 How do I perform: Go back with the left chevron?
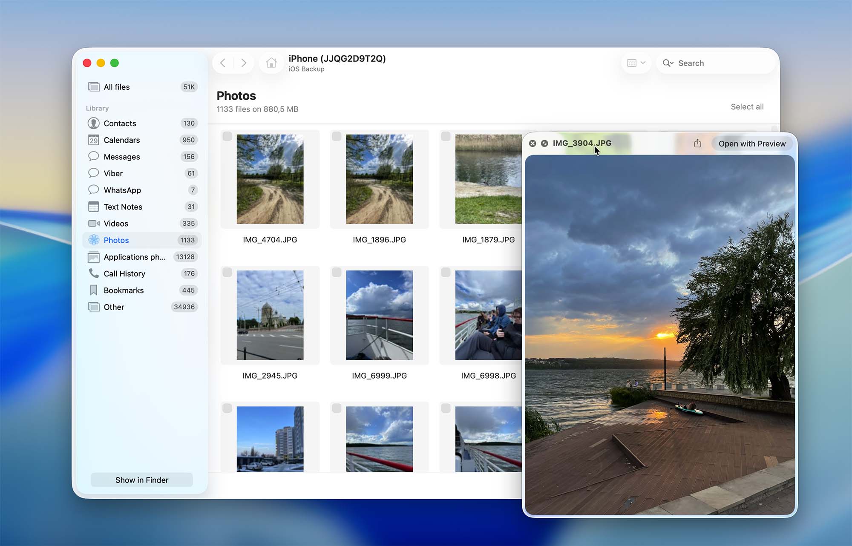pos(223,63)
